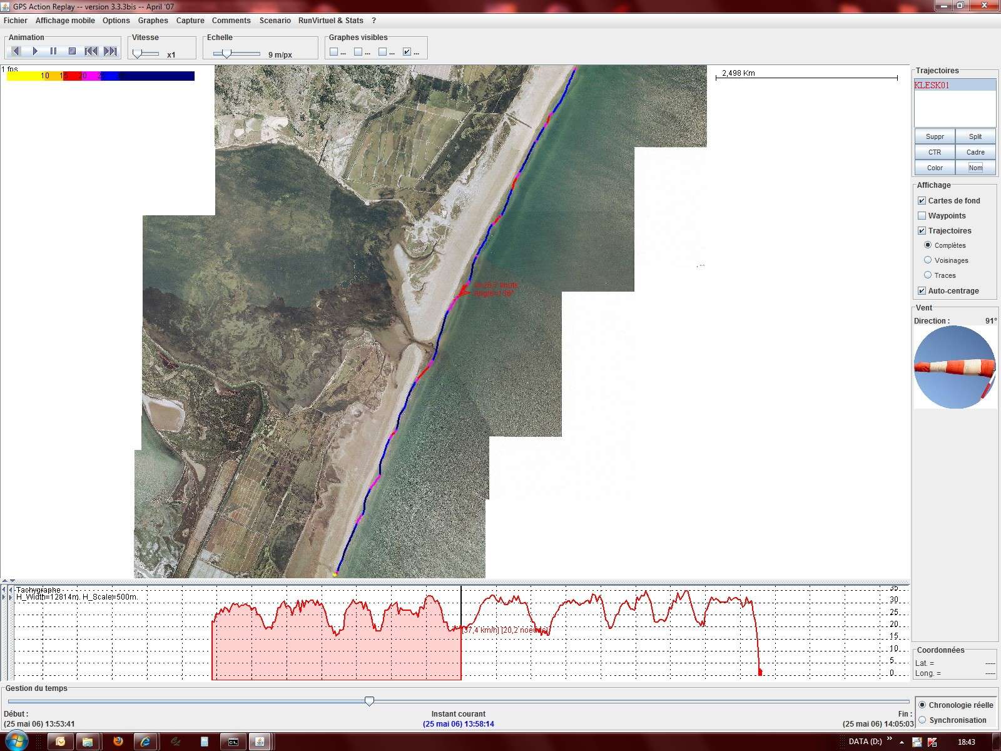Toggle the Trajectoires checkbox

click(x=922, y=231)
